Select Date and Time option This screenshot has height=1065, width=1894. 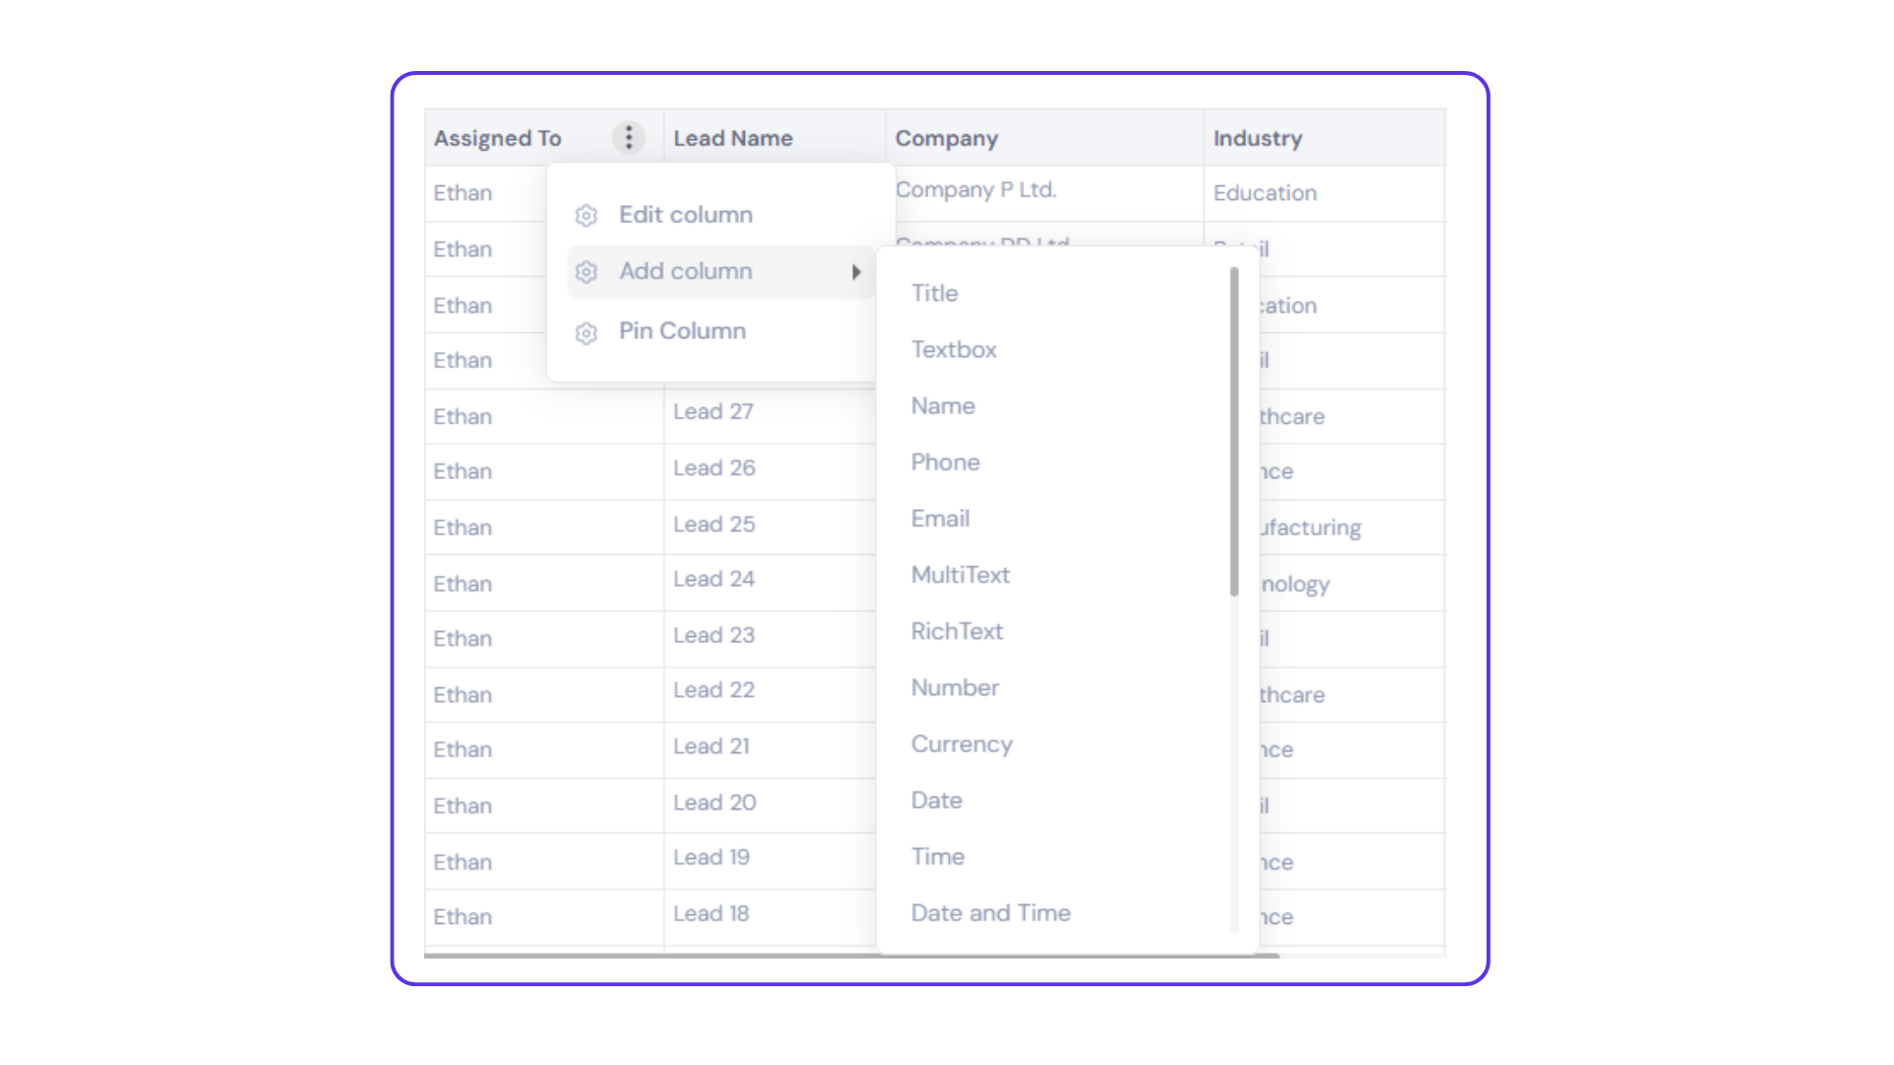(990, 913)
